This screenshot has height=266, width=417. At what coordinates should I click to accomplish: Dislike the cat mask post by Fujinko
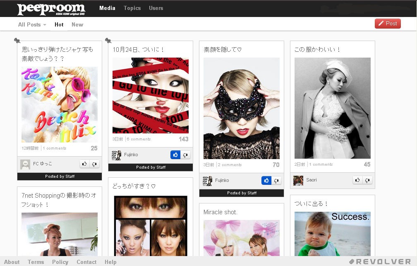coord(277,181)
